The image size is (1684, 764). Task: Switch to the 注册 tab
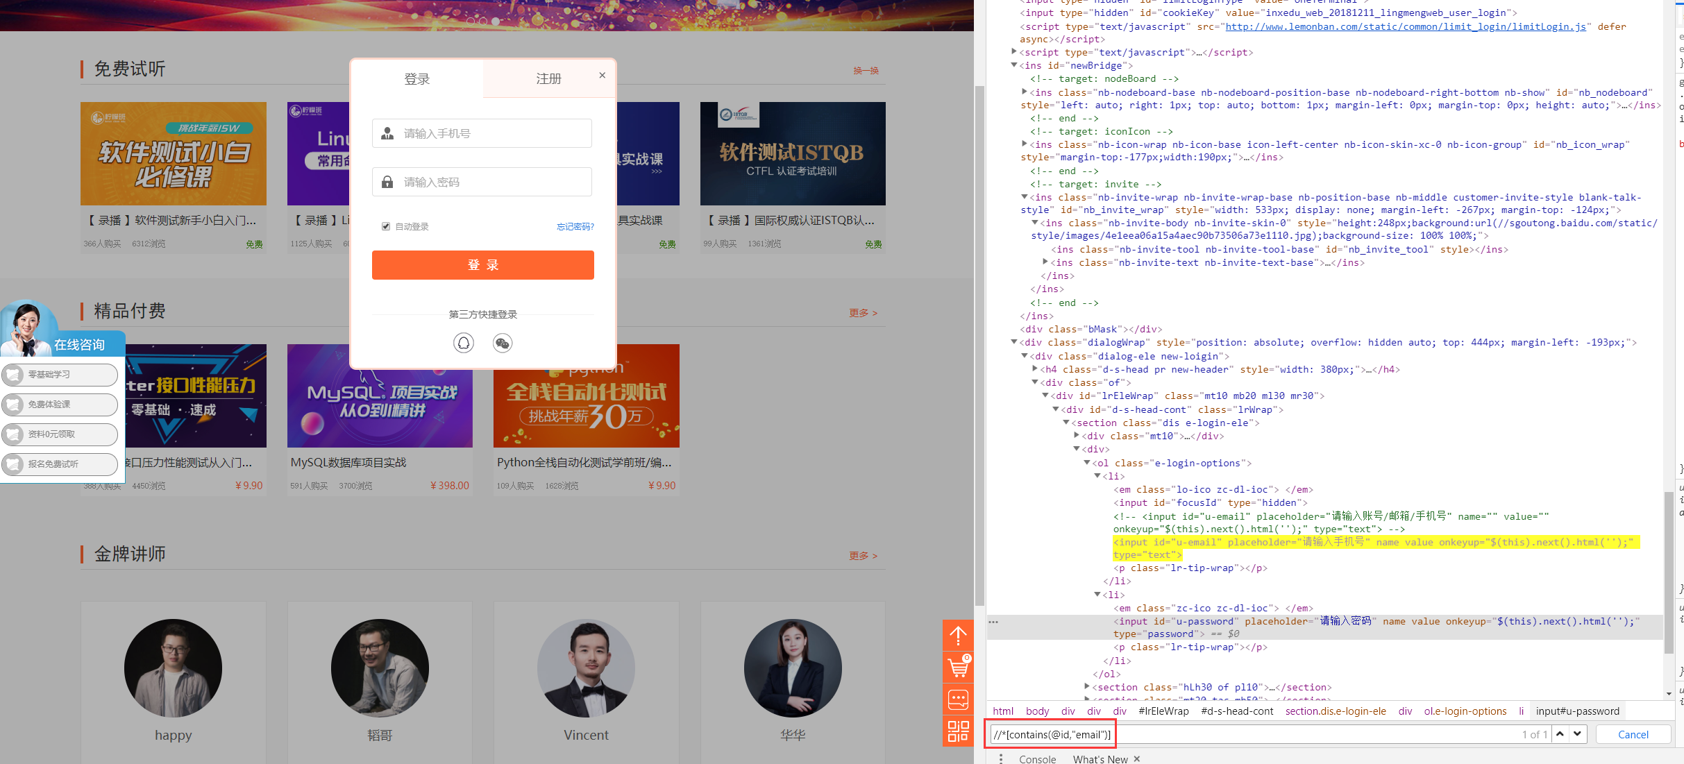click(x=548, y=79)
